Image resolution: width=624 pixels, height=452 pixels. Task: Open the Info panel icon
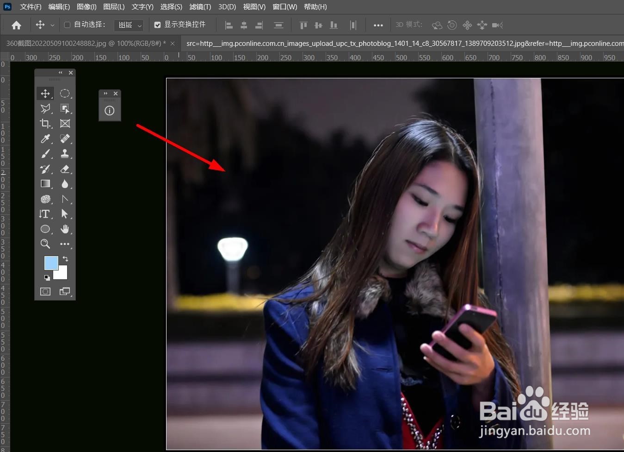click(110, 111)
